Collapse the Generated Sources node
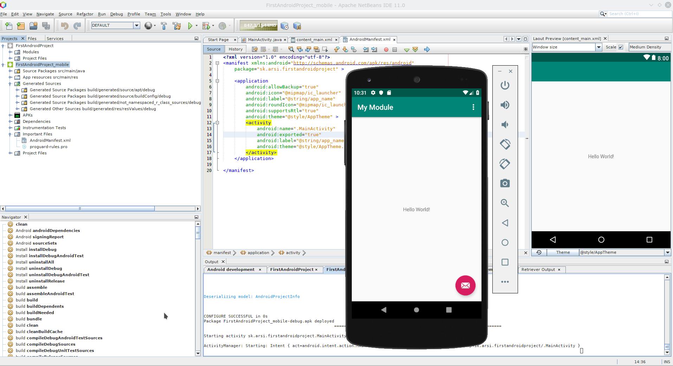 (11, 84)
